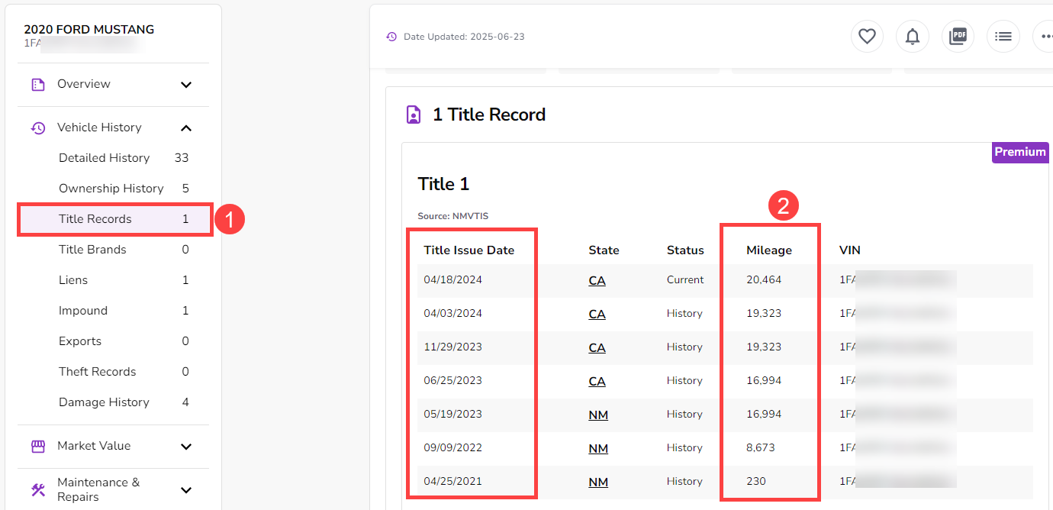
Task: Click the Maintenance & Repairs tools icon
Action: coord(38,489)
